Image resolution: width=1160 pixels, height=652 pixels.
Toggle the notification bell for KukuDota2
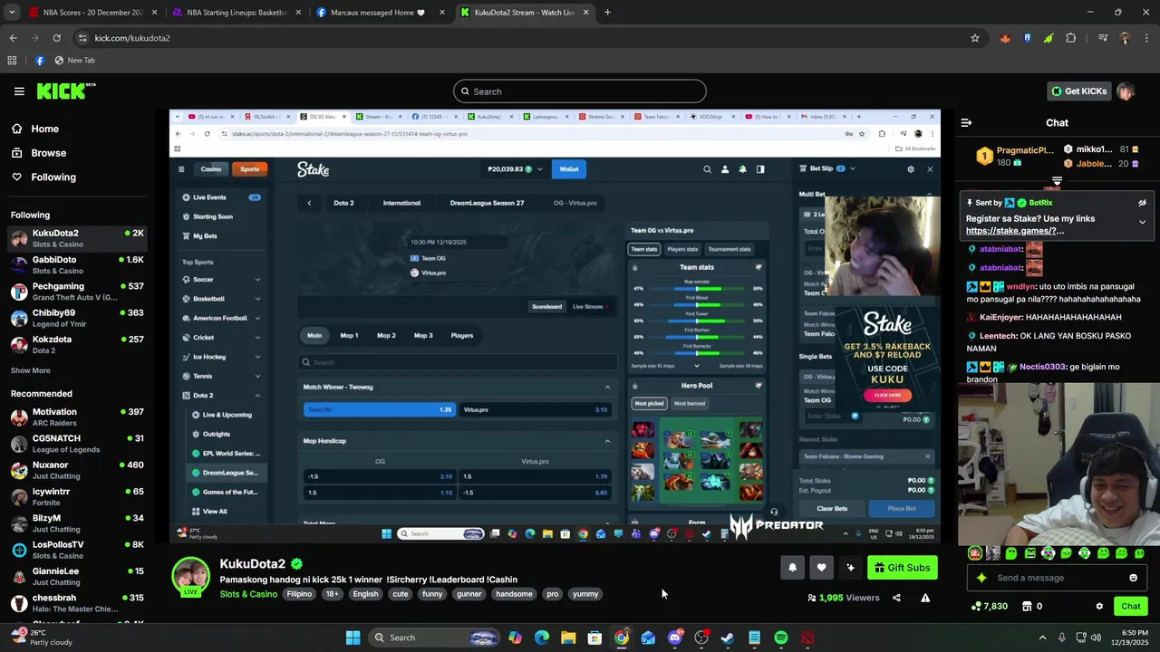[792, 568]
